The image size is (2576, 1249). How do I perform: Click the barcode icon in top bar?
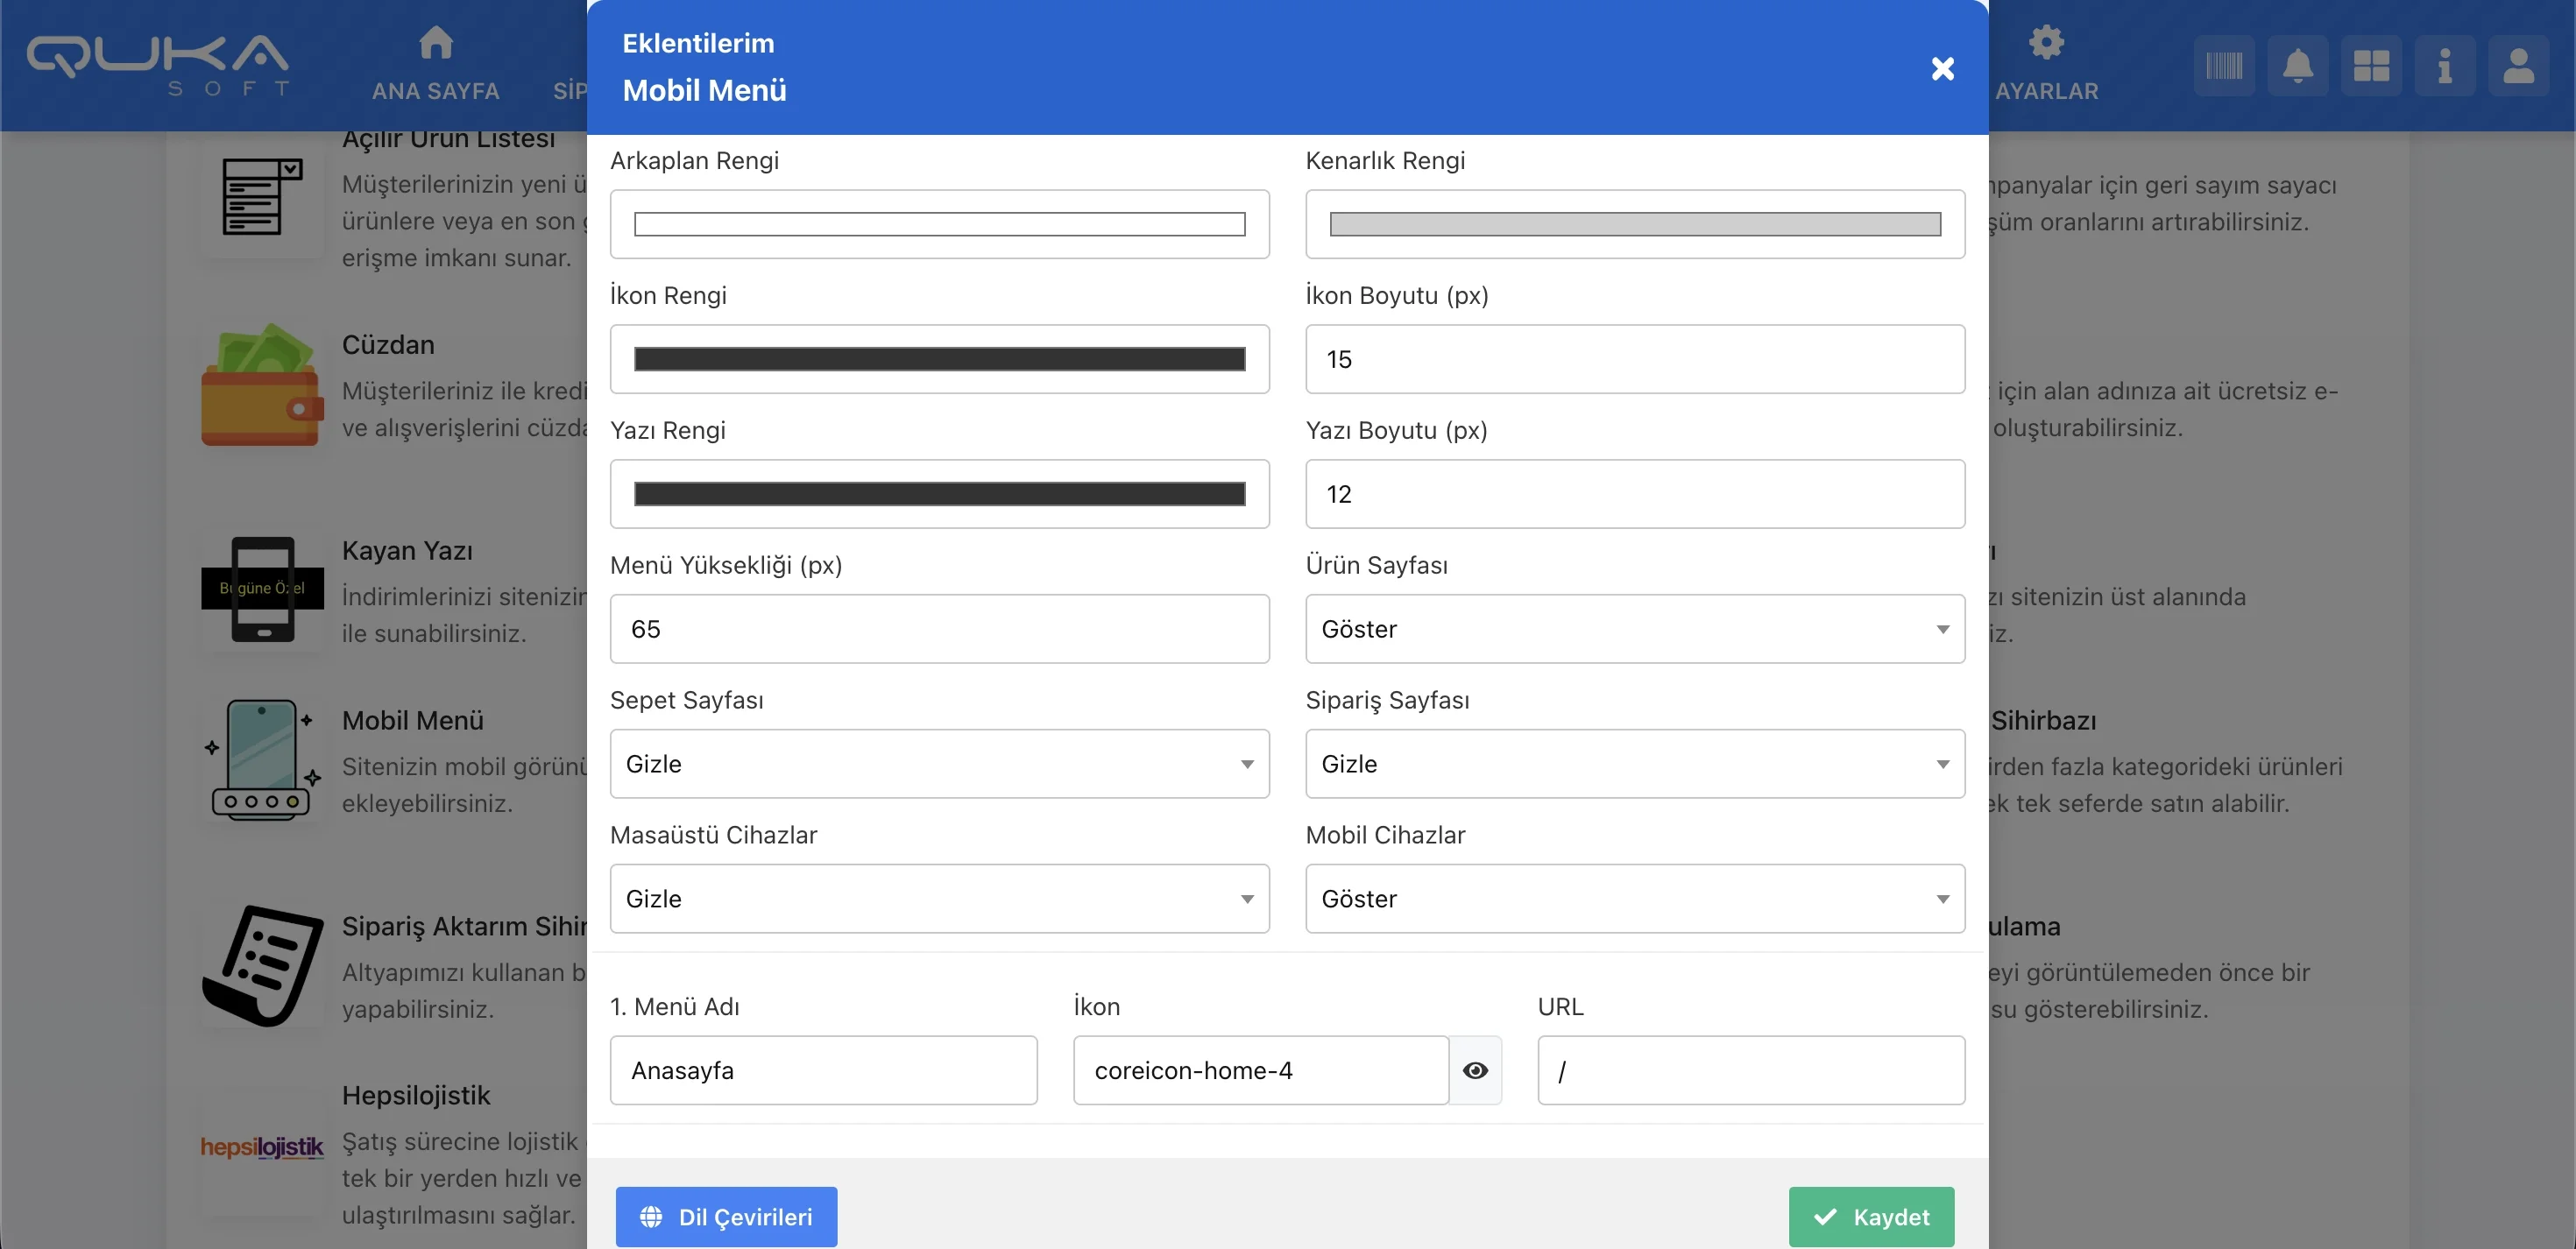[2223, 66]
